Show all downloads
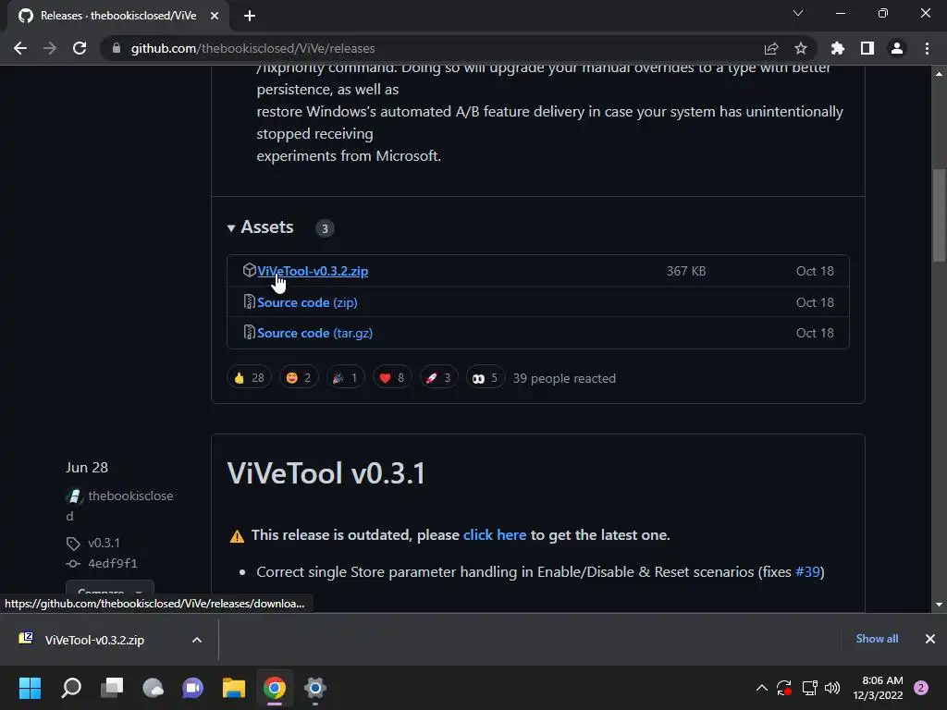This screenshot has width=947, height=710. 877,639
